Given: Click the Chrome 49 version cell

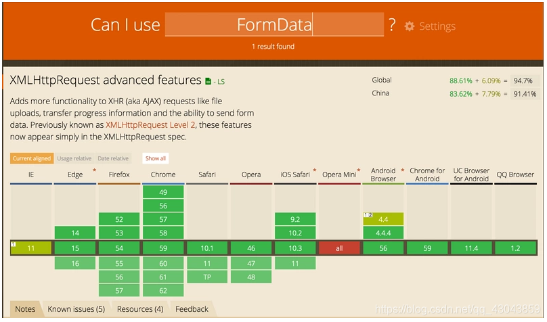Looking at the screenshot, I should pos(163,192).
